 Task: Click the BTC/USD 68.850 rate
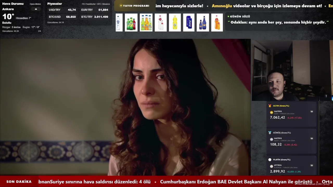click(x=62, y=17)
